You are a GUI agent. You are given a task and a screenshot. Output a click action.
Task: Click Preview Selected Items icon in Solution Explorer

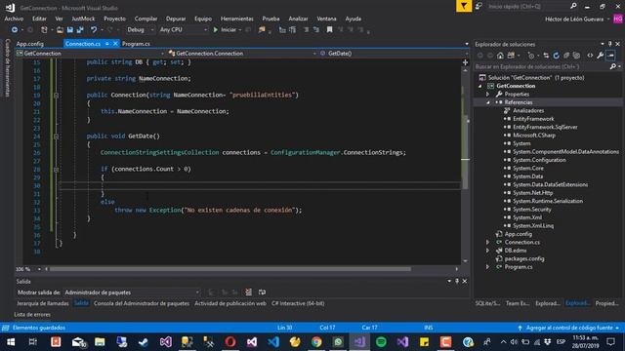610,56
